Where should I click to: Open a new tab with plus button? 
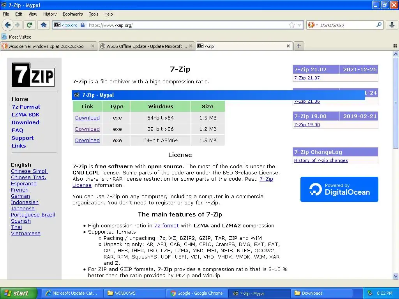(299, 46)
